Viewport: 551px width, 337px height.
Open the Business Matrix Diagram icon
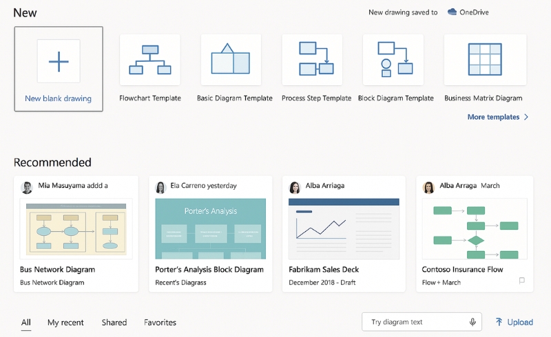point(485,60)
